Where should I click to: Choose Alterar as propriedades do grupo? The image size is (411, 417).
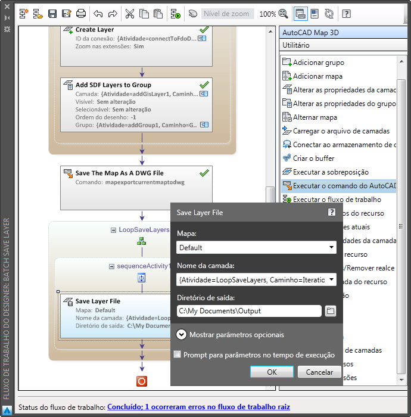tap(339, 104)
